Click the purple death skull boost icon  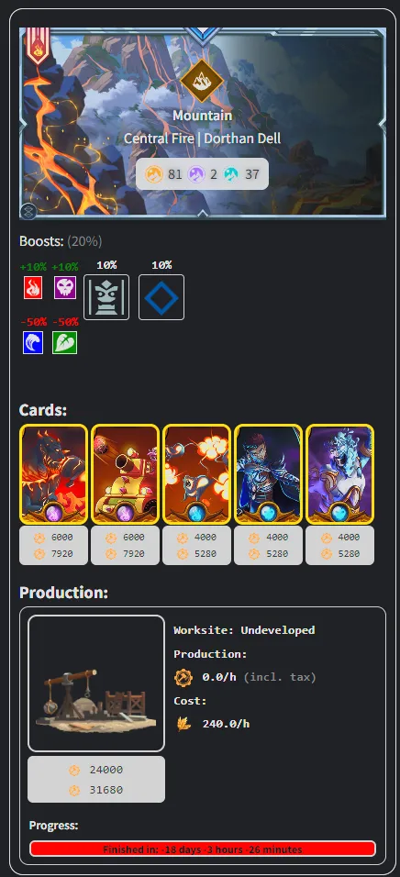point(65,287)
